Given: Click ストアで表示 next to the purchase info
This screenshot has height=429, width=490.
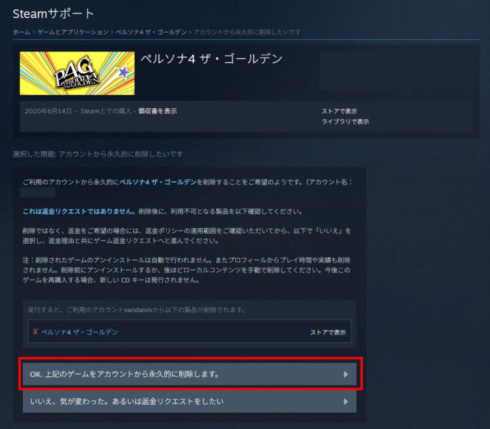Looking at the screenshot, I should pyautogui.click(x=339, y=111).
